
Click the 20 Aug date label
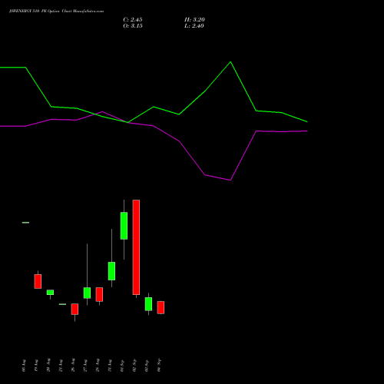tap(48, 366)
